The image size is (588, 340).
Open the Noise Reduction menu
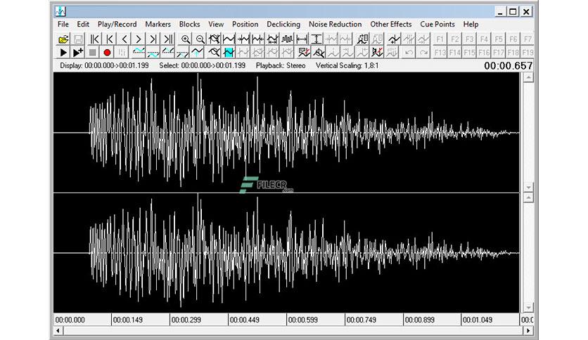[335, 24]
